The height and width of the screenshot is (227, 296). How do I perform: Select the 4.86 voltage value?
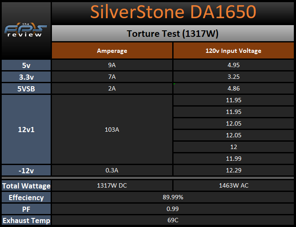[x=234, y=88]
